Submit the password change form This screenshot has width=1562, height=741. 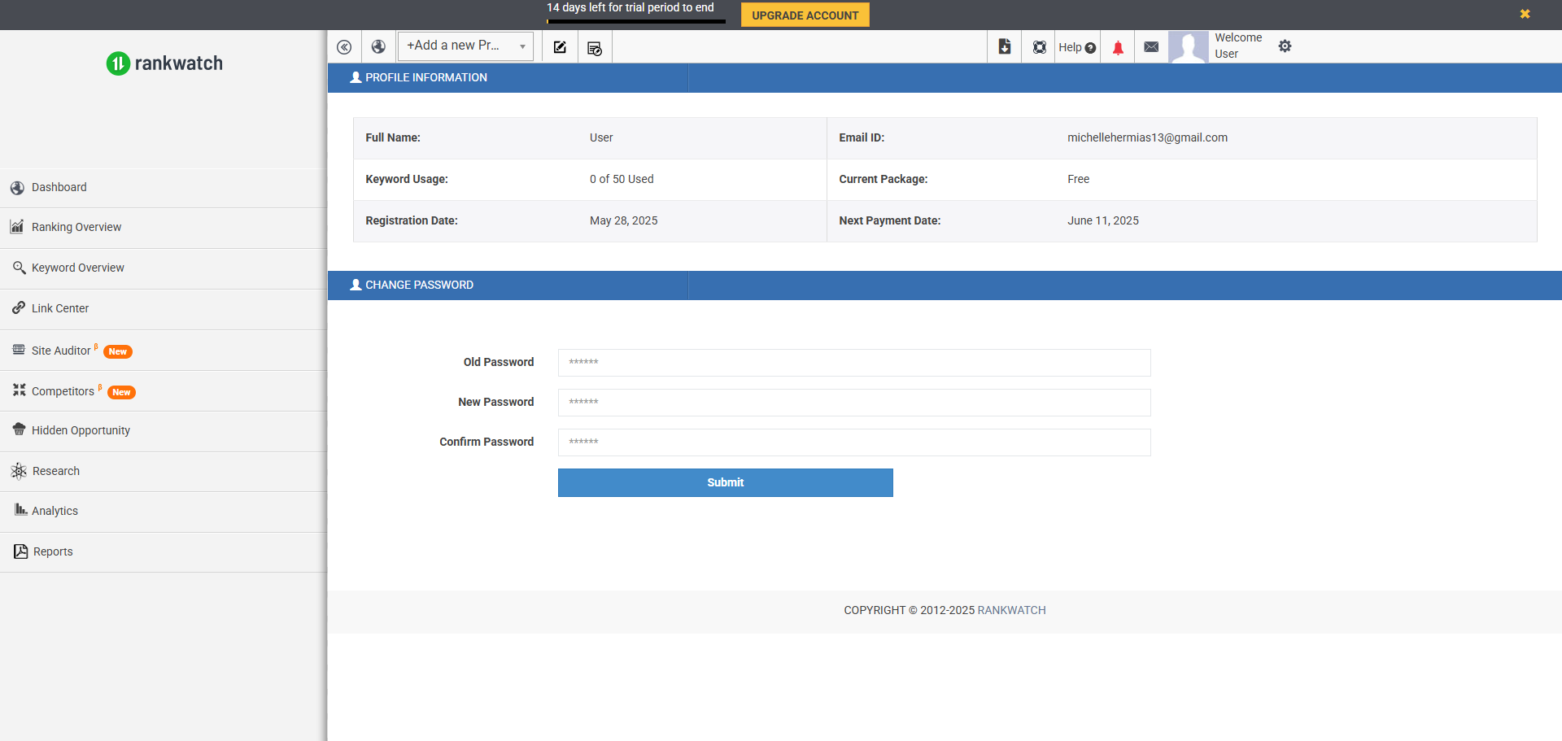pyautogui.click(x=725, y=482)
